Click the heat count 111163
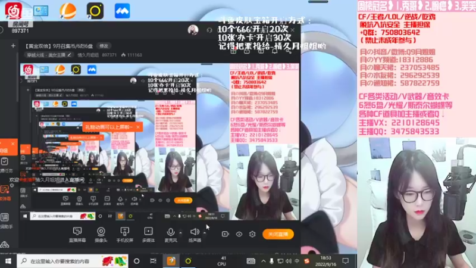 coord(131,55)
